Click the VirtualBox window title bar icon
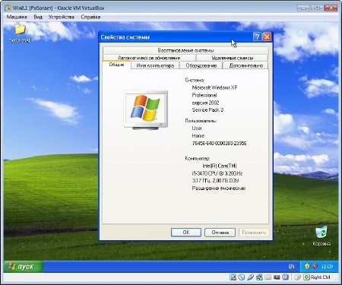The width and height of the screenshot is (342, 285). [8, 8]
